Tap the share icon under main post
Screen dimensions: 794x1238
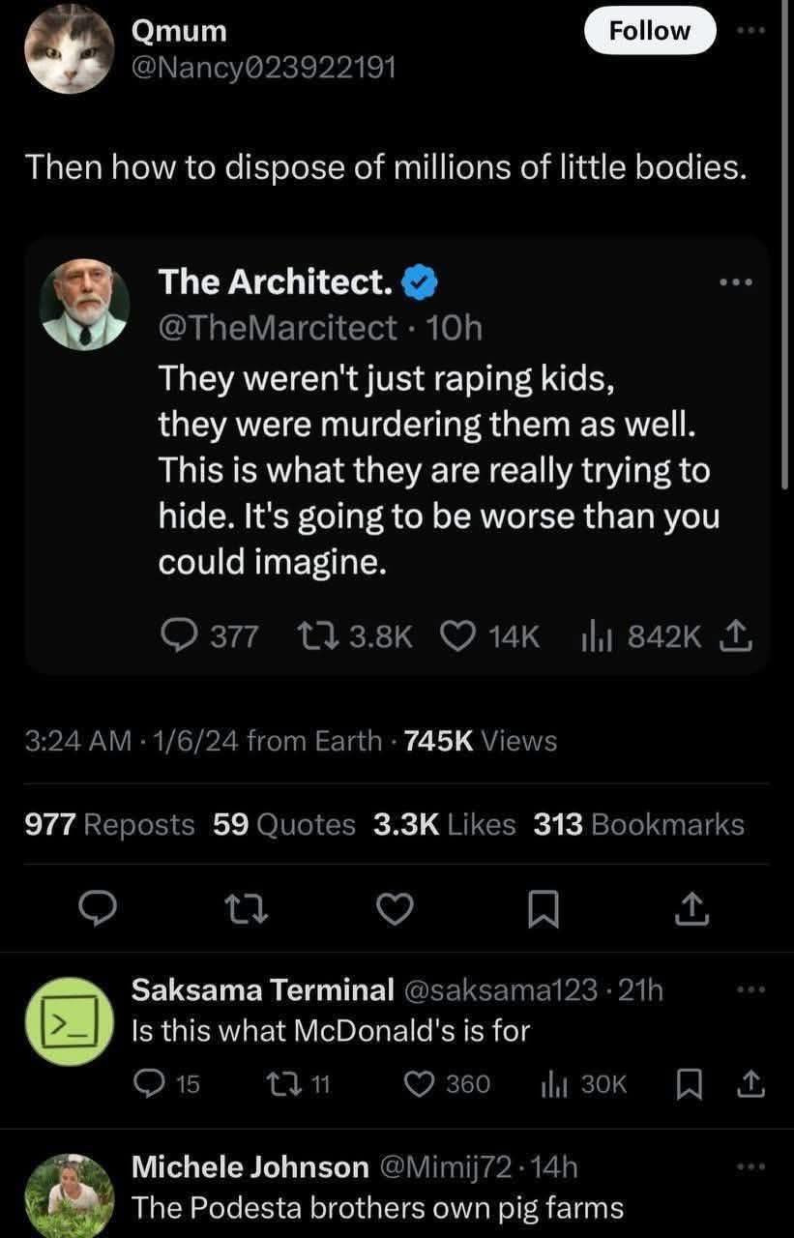pos(692,908)
